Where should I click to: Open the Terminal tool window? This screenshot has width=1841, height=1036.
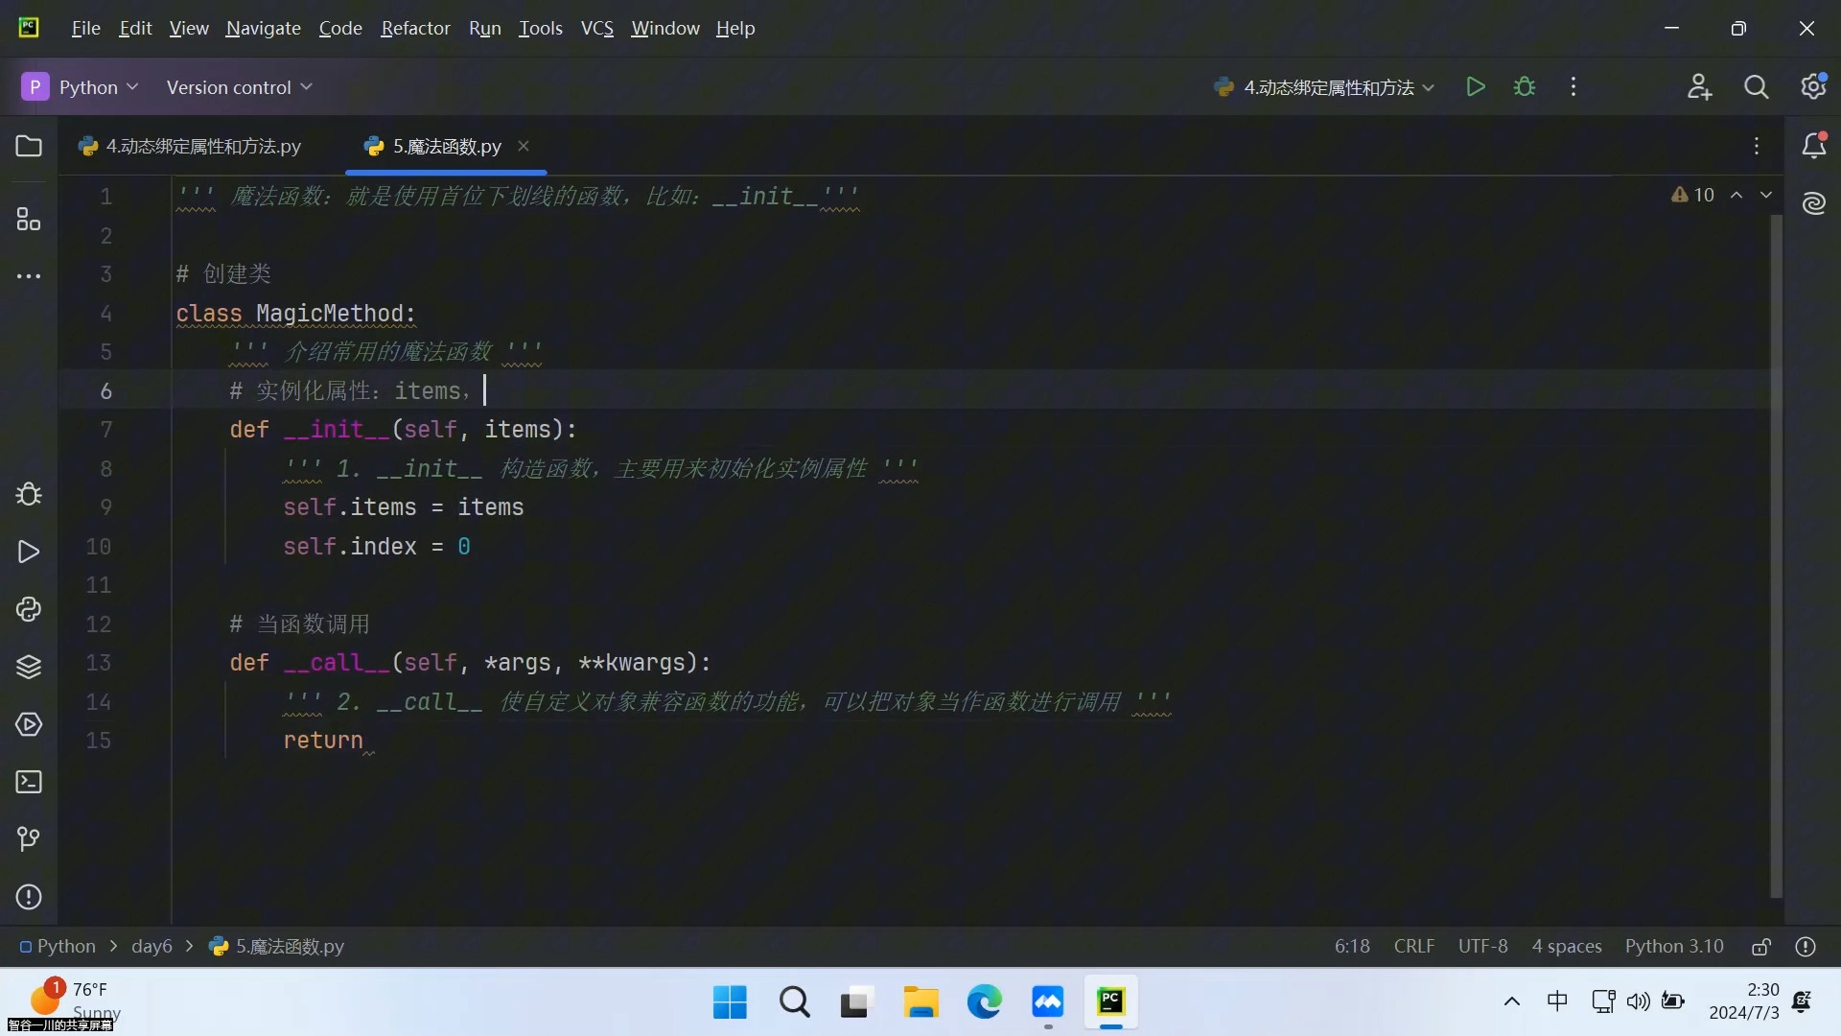[29, 782]
